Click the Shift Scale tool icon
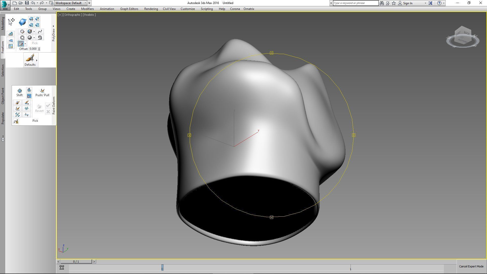 tap(29, 96)
